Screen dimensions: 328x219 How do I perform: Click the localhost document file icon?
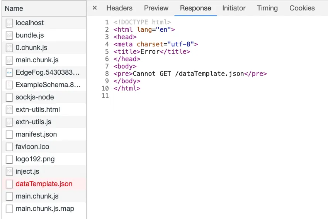coord(9,23)
